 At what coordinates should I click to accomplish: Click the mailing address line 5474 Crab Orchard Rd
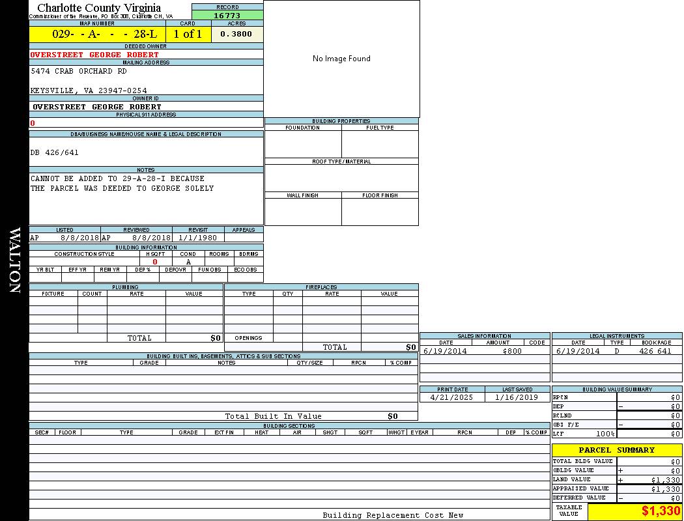(79, 71)
